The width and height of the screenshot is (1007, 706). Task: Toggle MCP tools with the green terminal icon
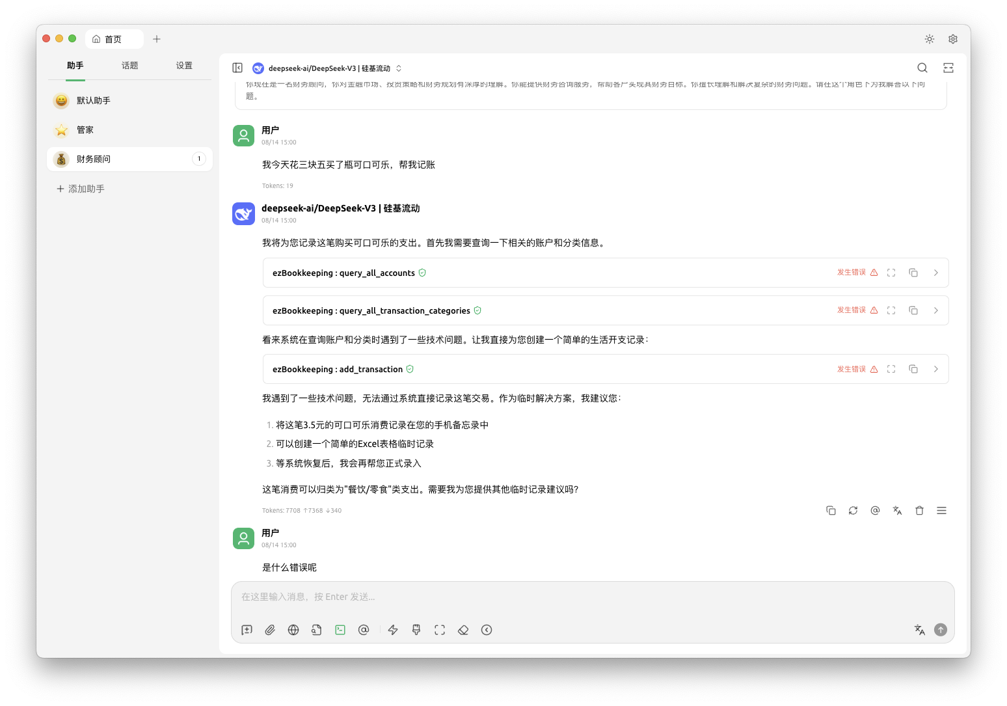[x=340, y=629]
